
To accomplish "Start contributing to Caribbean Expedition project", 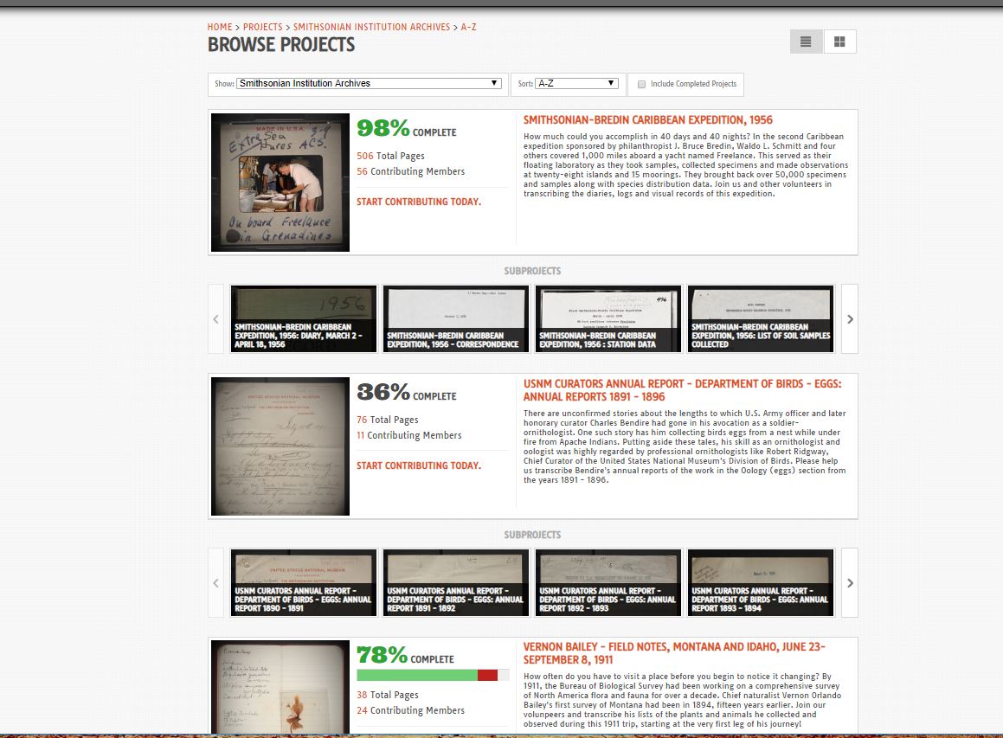I will coord(418,202).
